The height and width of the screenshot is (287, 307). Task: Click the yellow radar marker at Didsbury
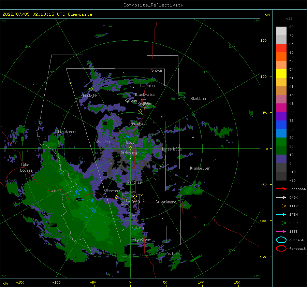pos(130,148)
